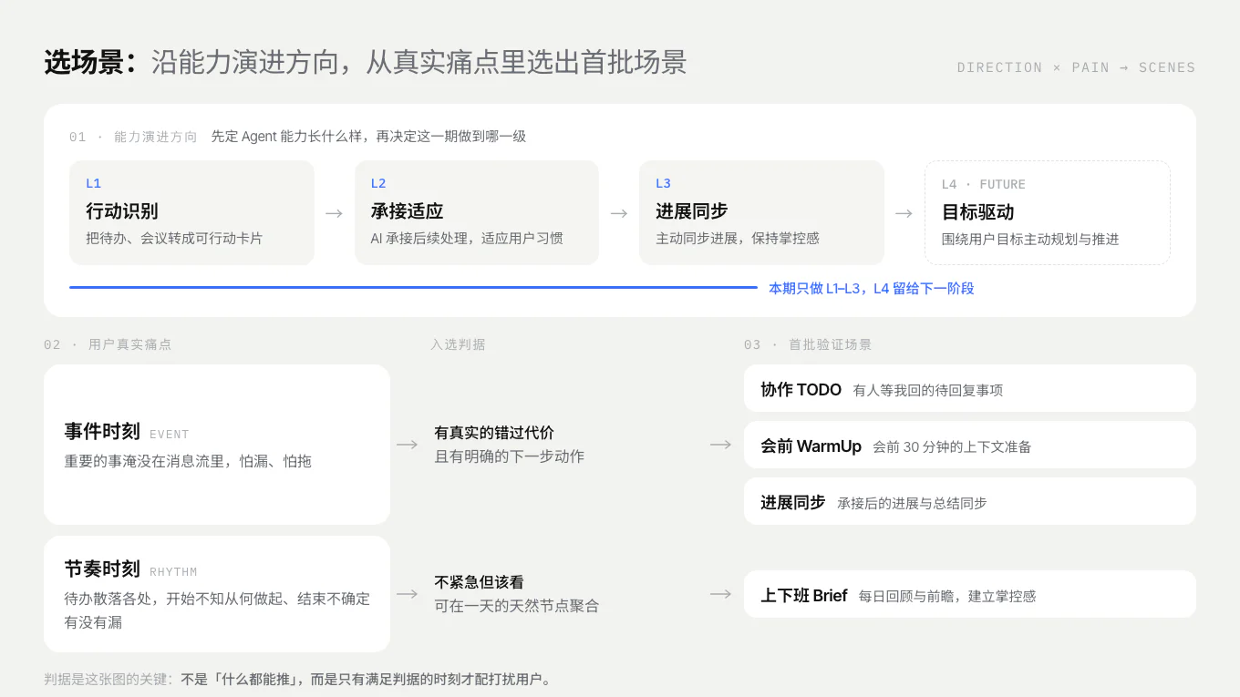Image resolution: width=1240 pixels, height=697 pixels.
Task: Click the arrow pointing to 上下班 Brief
Action: pos(721,594)
